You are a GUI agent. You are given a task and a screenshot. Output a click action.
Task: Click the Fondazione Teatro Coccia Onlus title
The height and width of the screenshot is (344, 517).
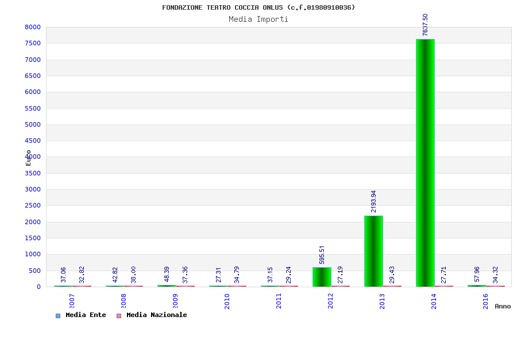(258, 7)
